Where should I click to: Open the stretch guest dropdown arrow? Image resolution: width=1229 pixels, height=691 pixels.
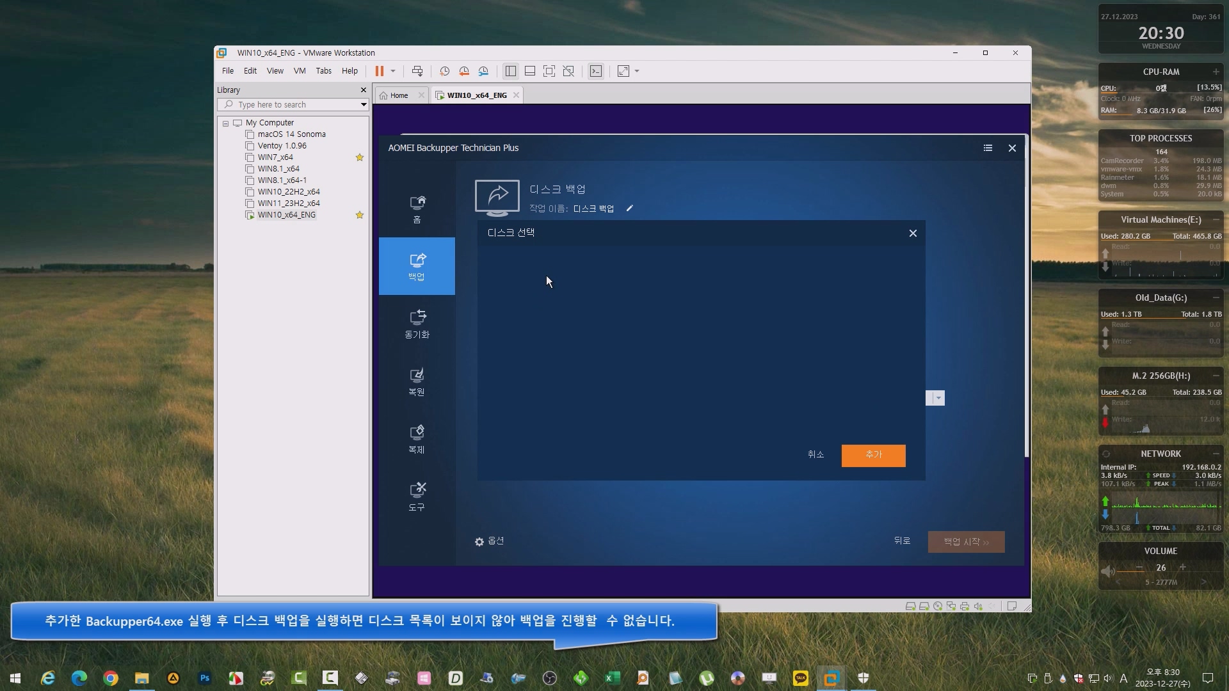click(x=637, y=71)
